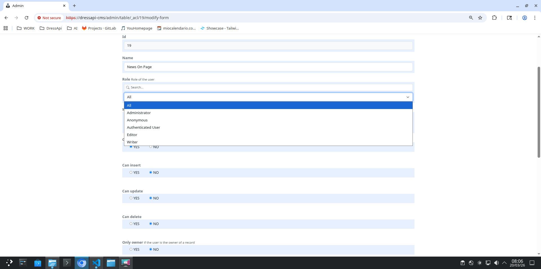Viewport: 541px width, 269px height.
Task: Choose Writer from the role list
Action: click(x=268, y=142)
